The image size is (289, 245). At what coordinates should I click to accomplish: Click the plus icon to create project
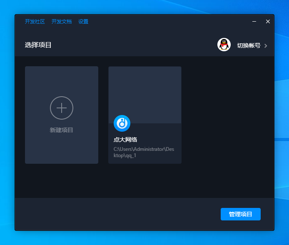pyautogui.click(x=62, y=108)
